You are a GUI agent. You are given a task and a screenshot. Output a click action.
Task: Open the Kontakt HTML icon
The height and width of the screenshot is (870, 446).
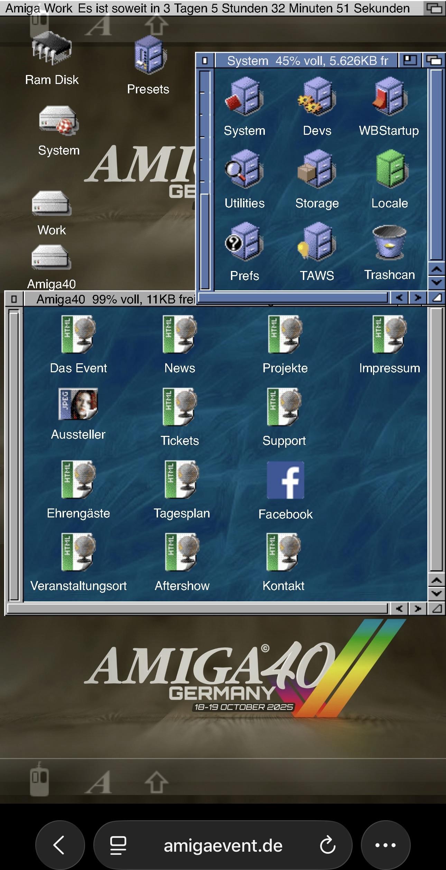pyautogui.click(x=284, y=552)
